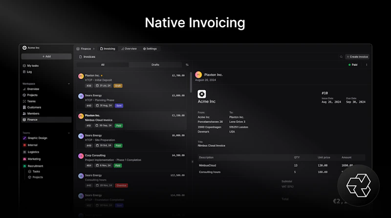Click the Nimbus Cloud Invoice title field
The image size is (391, 218).
212,146
